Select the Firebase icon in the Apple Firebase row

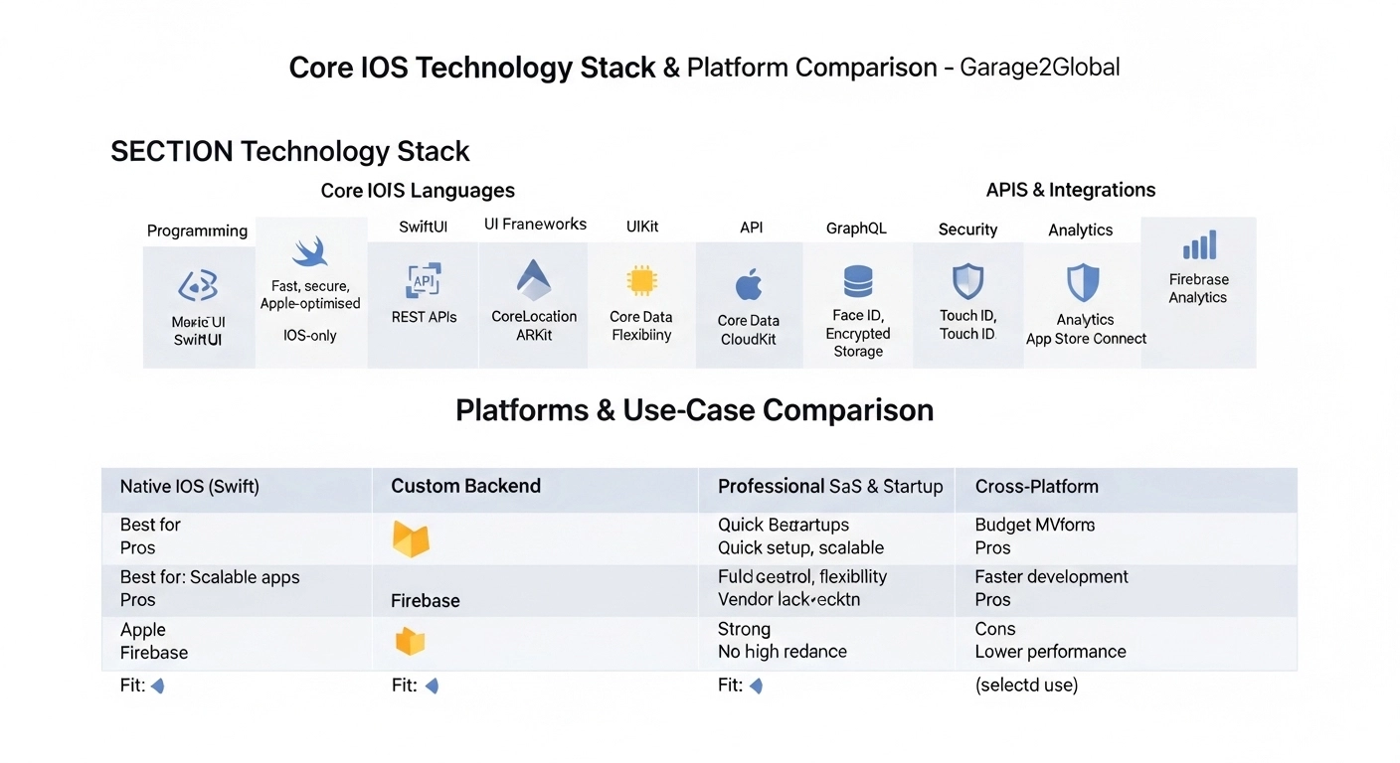click(411, 640)
